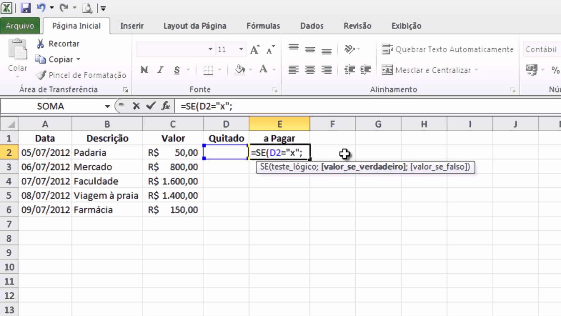Click the cancel formula X button
Viewport: 561px width, 316px height.
(136, 107)
